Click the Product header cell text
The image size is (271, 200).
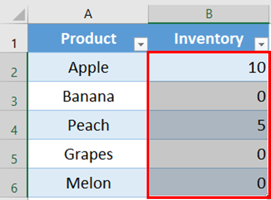(89, 39)
